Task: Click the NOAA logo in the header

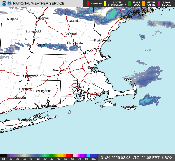Action: pos(3,4)
